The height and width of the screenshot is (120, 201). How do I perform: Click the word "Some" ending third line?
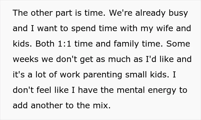(178, 44)
